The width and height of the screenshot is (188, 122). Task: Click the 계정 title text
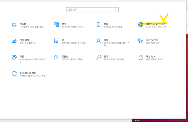click(106, 40)
